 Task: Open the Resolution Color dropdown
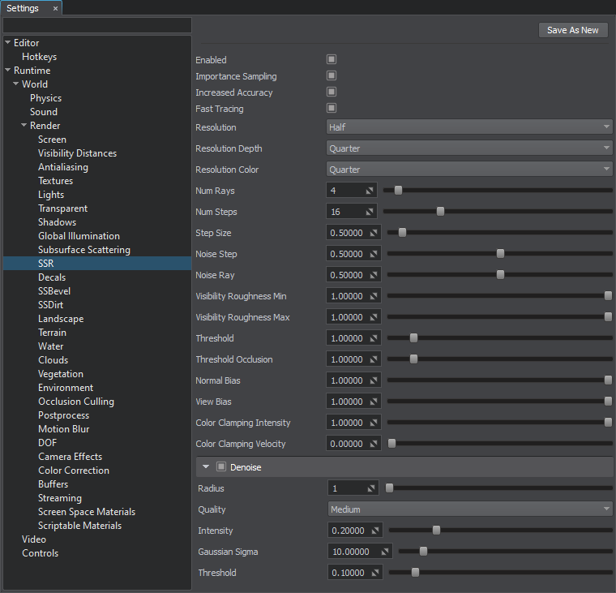click(469, 170)
